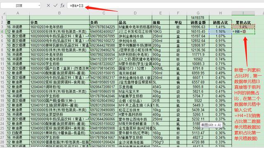
Task: Click sales amount cell 4720.88
Action: [x=198, y=142]
